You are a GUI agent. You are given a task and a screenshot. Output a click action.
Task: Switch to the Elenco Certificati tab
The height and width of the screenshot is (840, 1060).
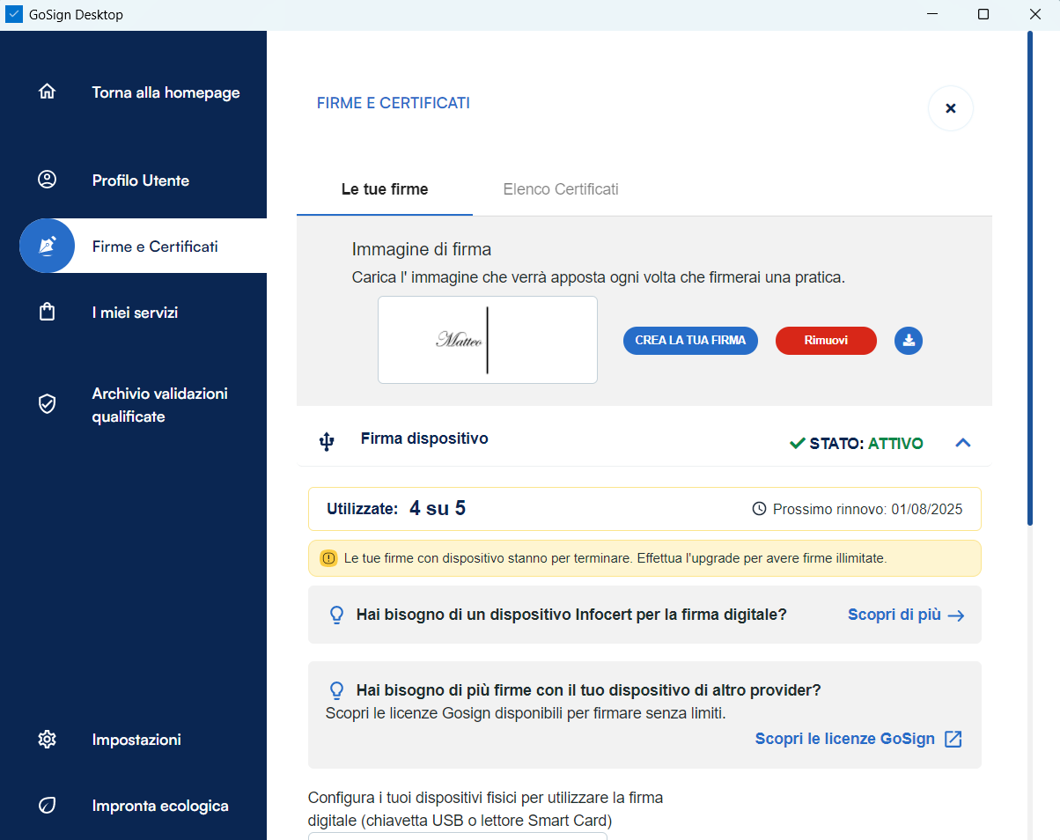561,189
